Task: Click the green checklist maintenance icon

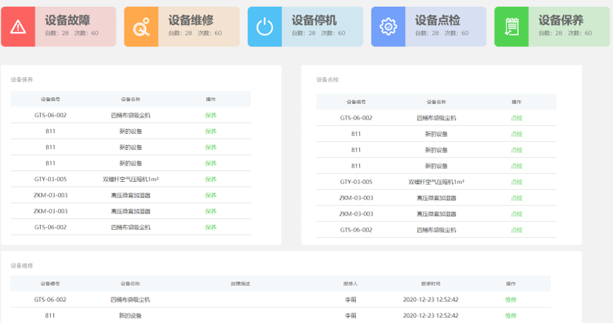Action: [512, 27]
